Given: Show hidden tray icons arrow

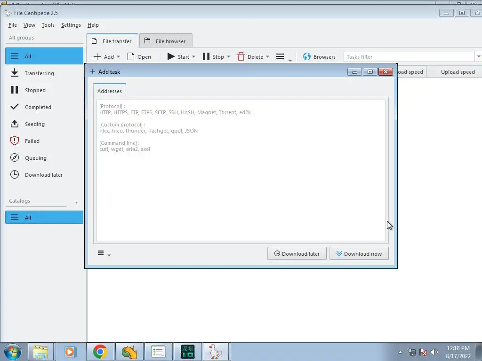Looking at the screenshot, I should pyautogui.click(x=400, y=352).
